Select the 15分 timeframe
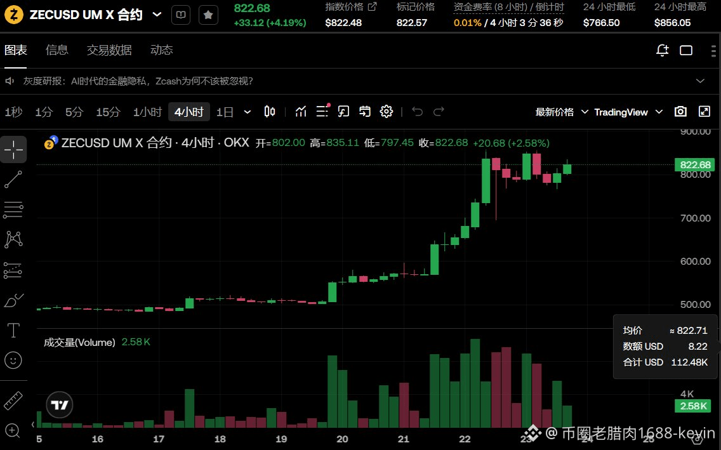Screen dimensions: 721x450 (x=108, y=112)
